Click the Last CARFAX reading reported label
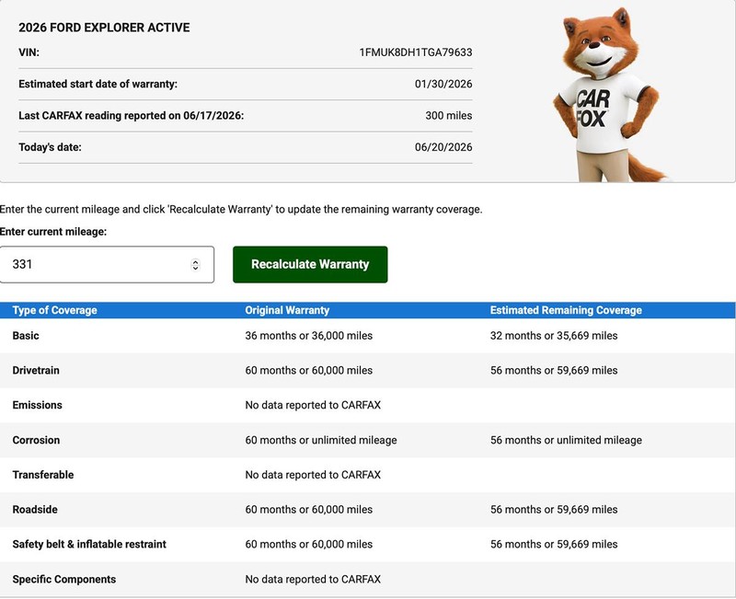The image size is (736, 599). click(131, 116)
